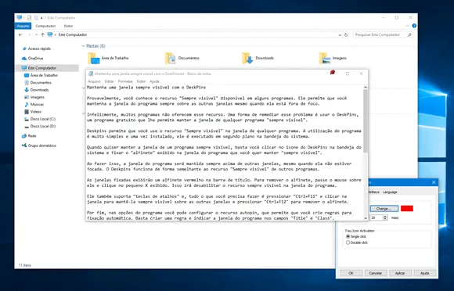Viewport: 454px width, 291px height.
Task: Open Explorer help via blue question icon
Action: coord(414,26)
